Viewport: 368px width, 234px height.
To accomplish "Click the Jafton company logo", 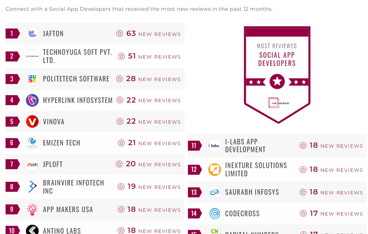I will (x=32, y=34).
